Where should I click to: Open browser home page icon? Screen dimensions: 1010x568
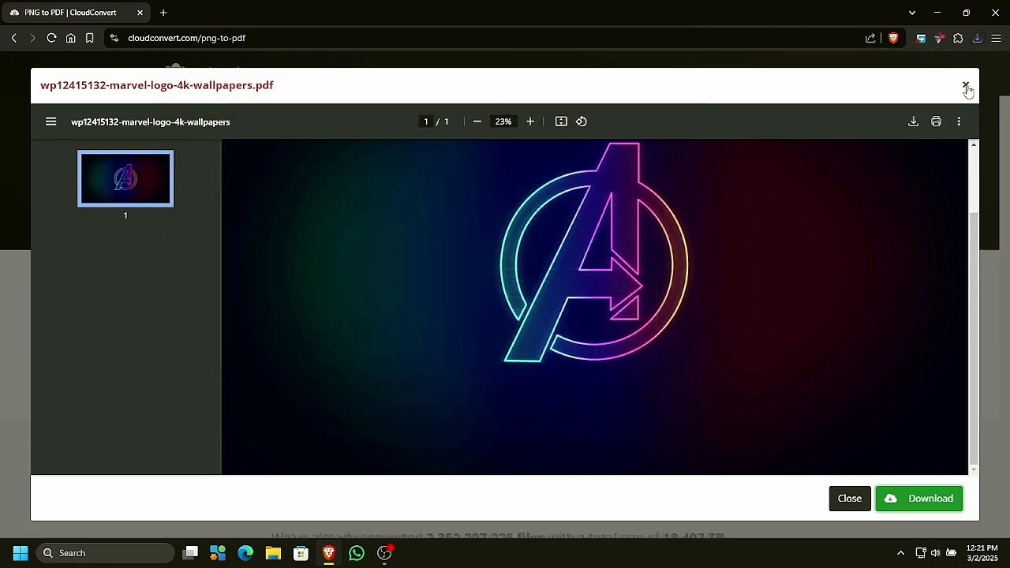pos(70,38)
